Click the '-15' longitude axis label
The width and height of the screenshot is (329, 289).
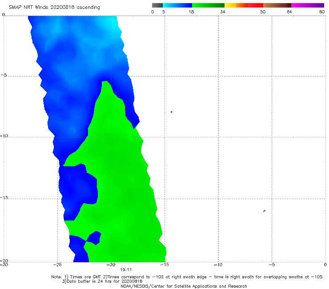(164, 265)
